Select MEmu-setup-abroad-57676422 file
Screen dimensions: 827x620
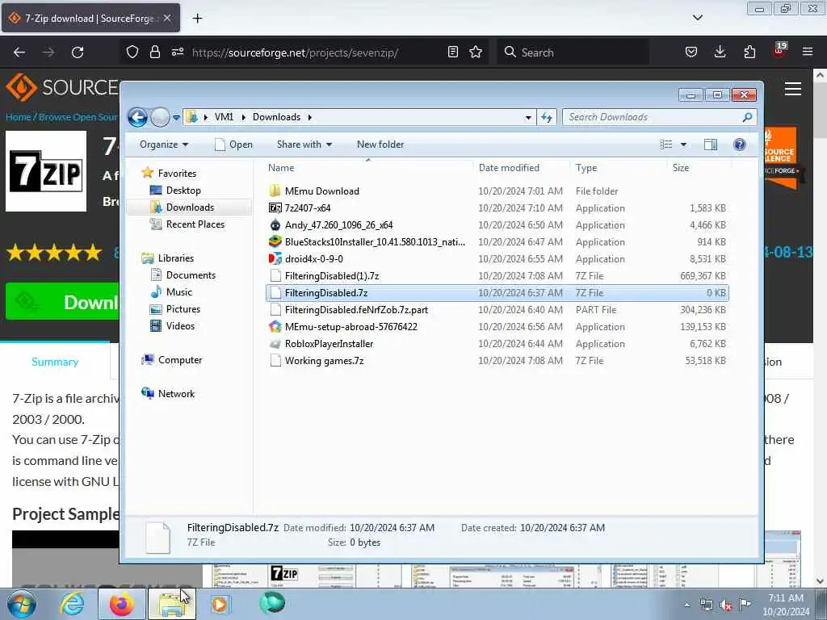[497, 326]
